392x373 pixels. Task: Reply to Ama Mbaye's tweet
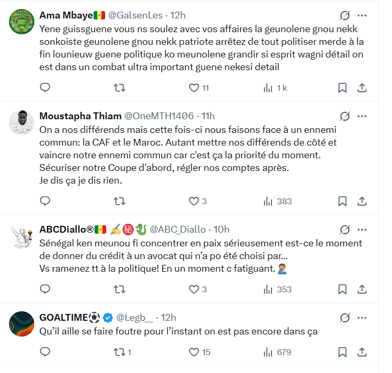tap(45, 88)
